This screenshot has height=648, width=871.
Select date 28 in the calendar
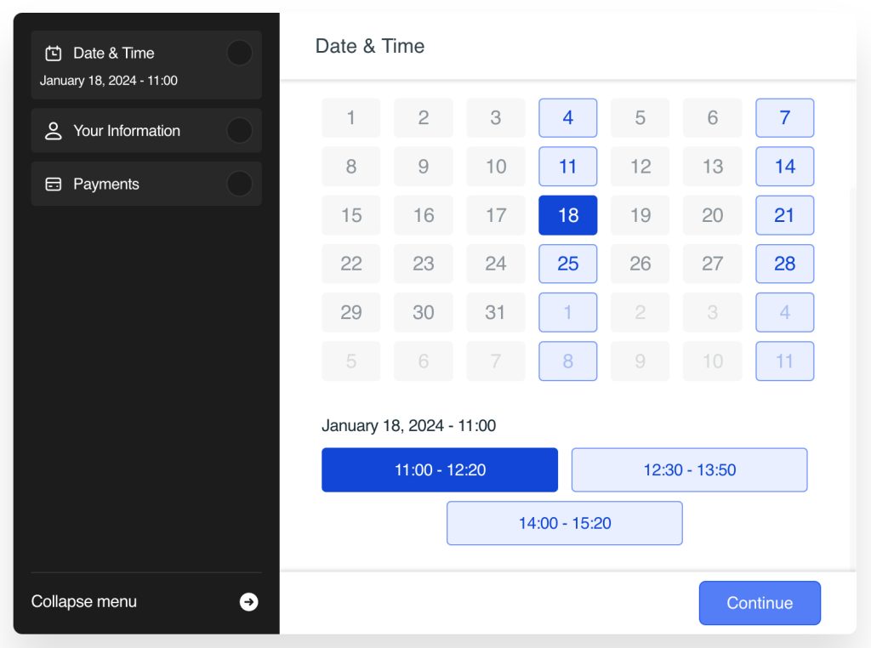785,264
